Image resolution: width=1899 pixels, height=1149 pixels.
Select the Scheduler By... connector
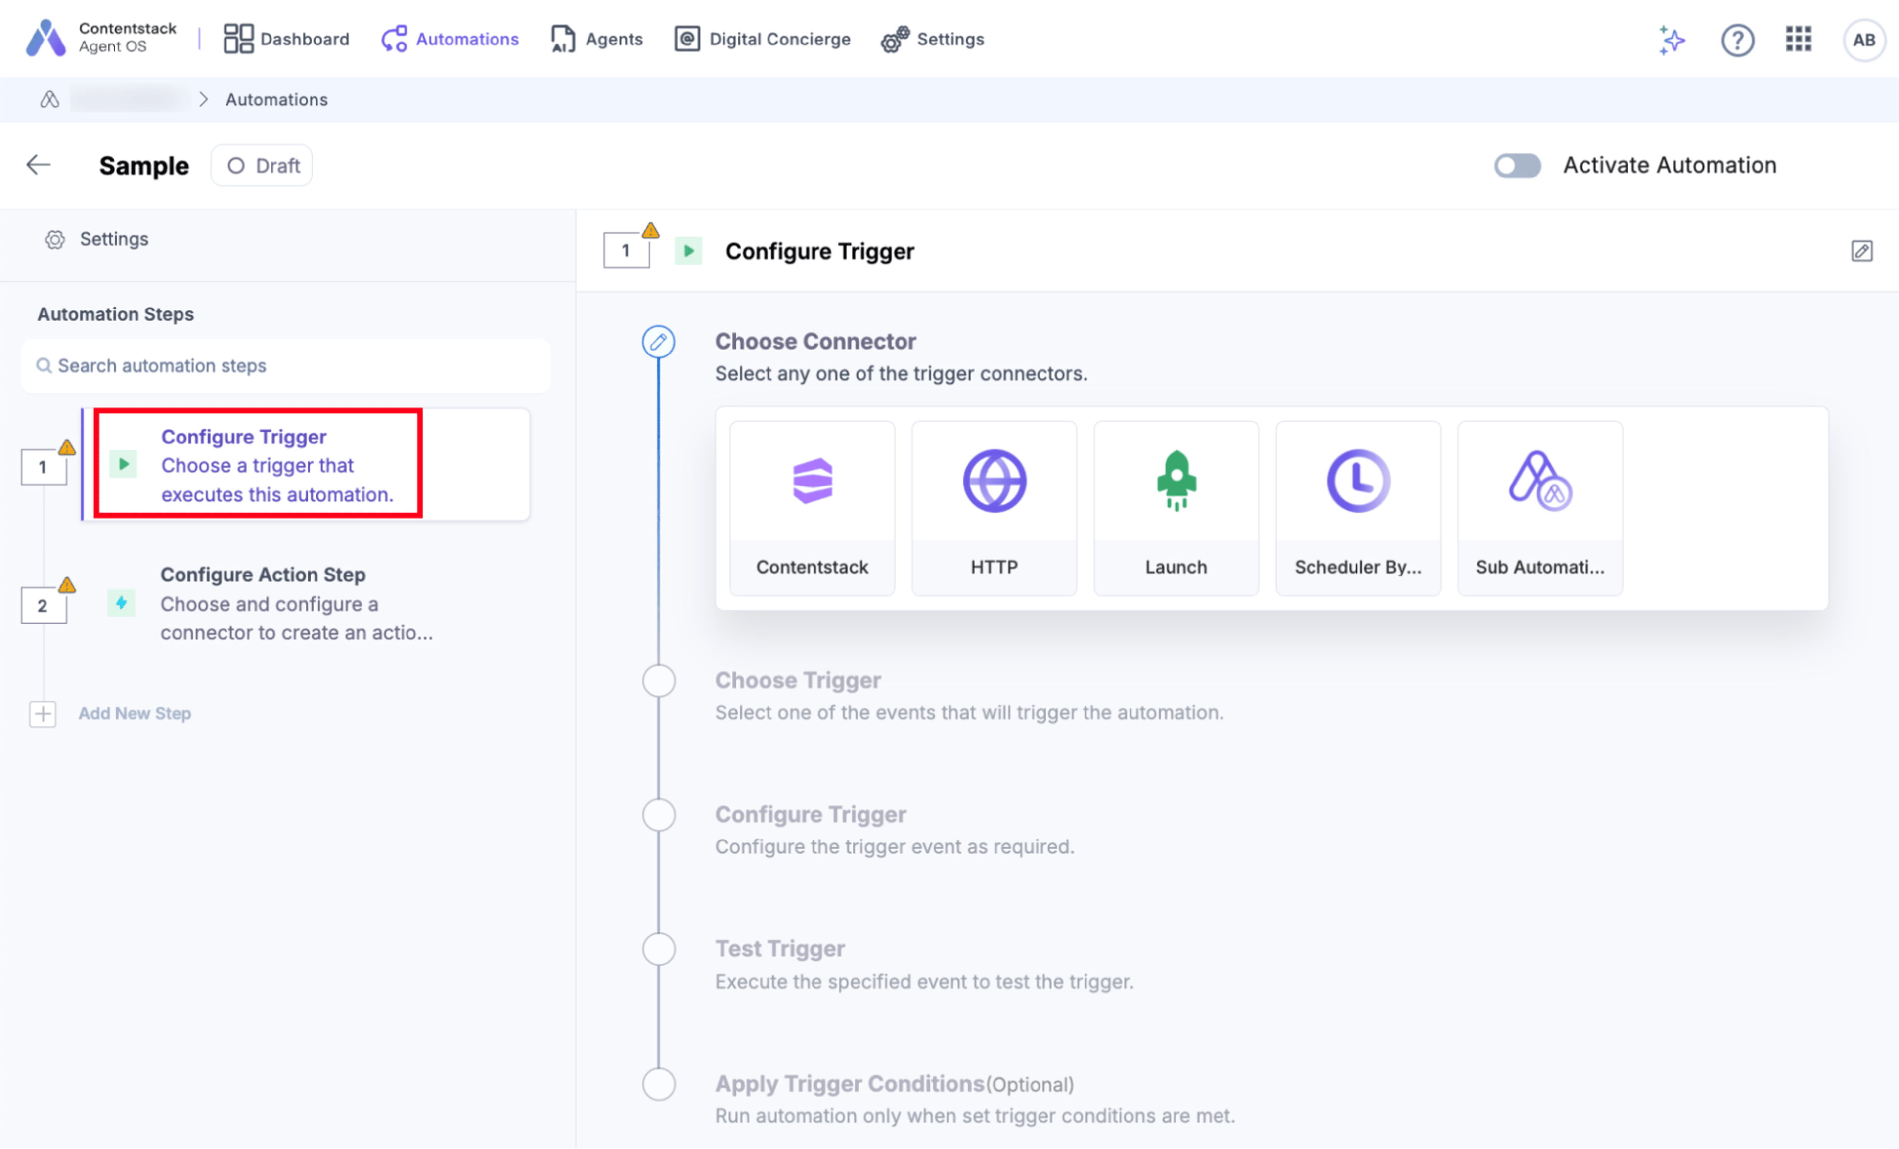pyautogui.click(x=1358, y=509)
